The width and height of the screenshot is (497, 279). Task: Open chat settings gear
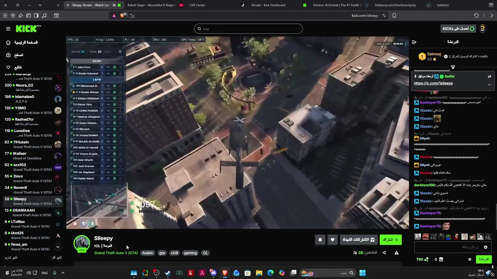[x=469, y=259]
